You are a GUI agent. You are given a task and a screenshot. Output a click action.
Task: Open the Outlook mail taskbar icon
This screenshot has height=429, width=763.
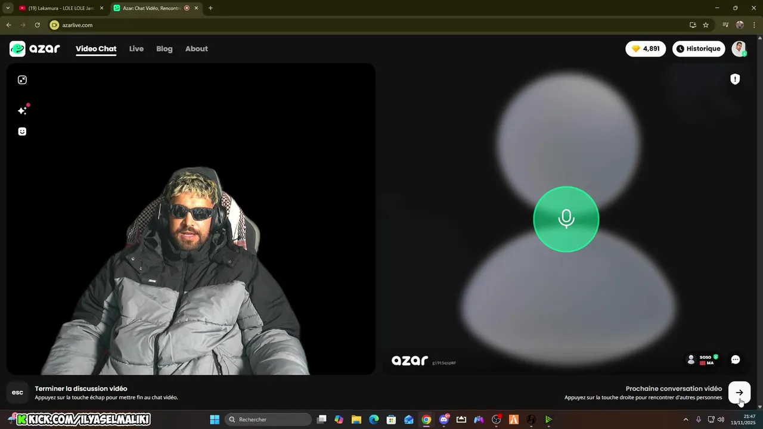409,419
